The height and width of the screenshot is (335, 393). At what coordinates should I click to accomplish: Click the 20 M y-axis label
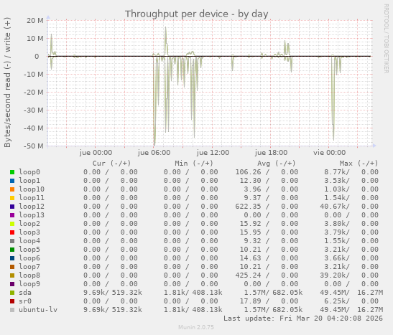click(35, 21)
